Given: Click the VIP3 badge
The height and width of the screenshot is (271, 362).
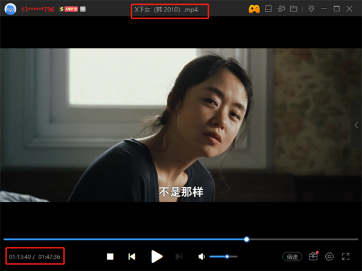Looking at the screenshot, I should point(68,10).
